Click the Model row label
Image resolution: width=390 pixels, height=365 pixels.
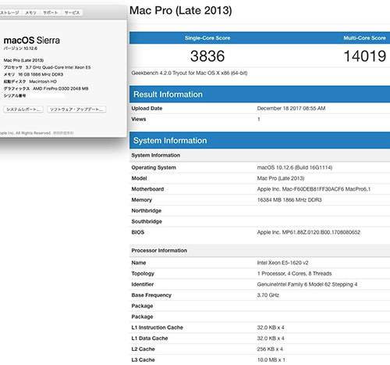point(139,178)
